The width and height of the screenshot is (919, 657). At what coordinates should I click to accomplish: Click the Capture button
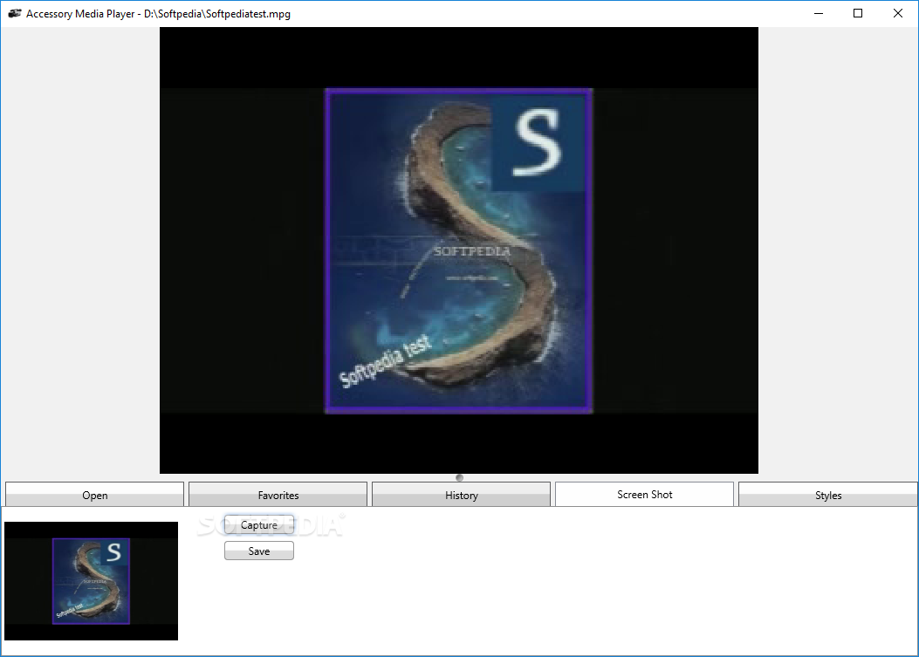259,524
